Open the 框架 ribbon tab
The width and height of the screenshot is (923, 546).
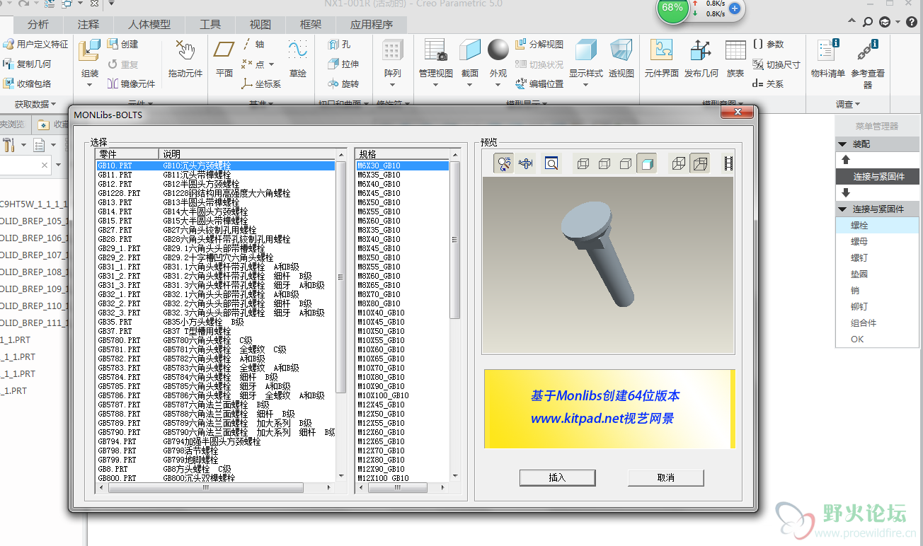(x=311, y=24)
